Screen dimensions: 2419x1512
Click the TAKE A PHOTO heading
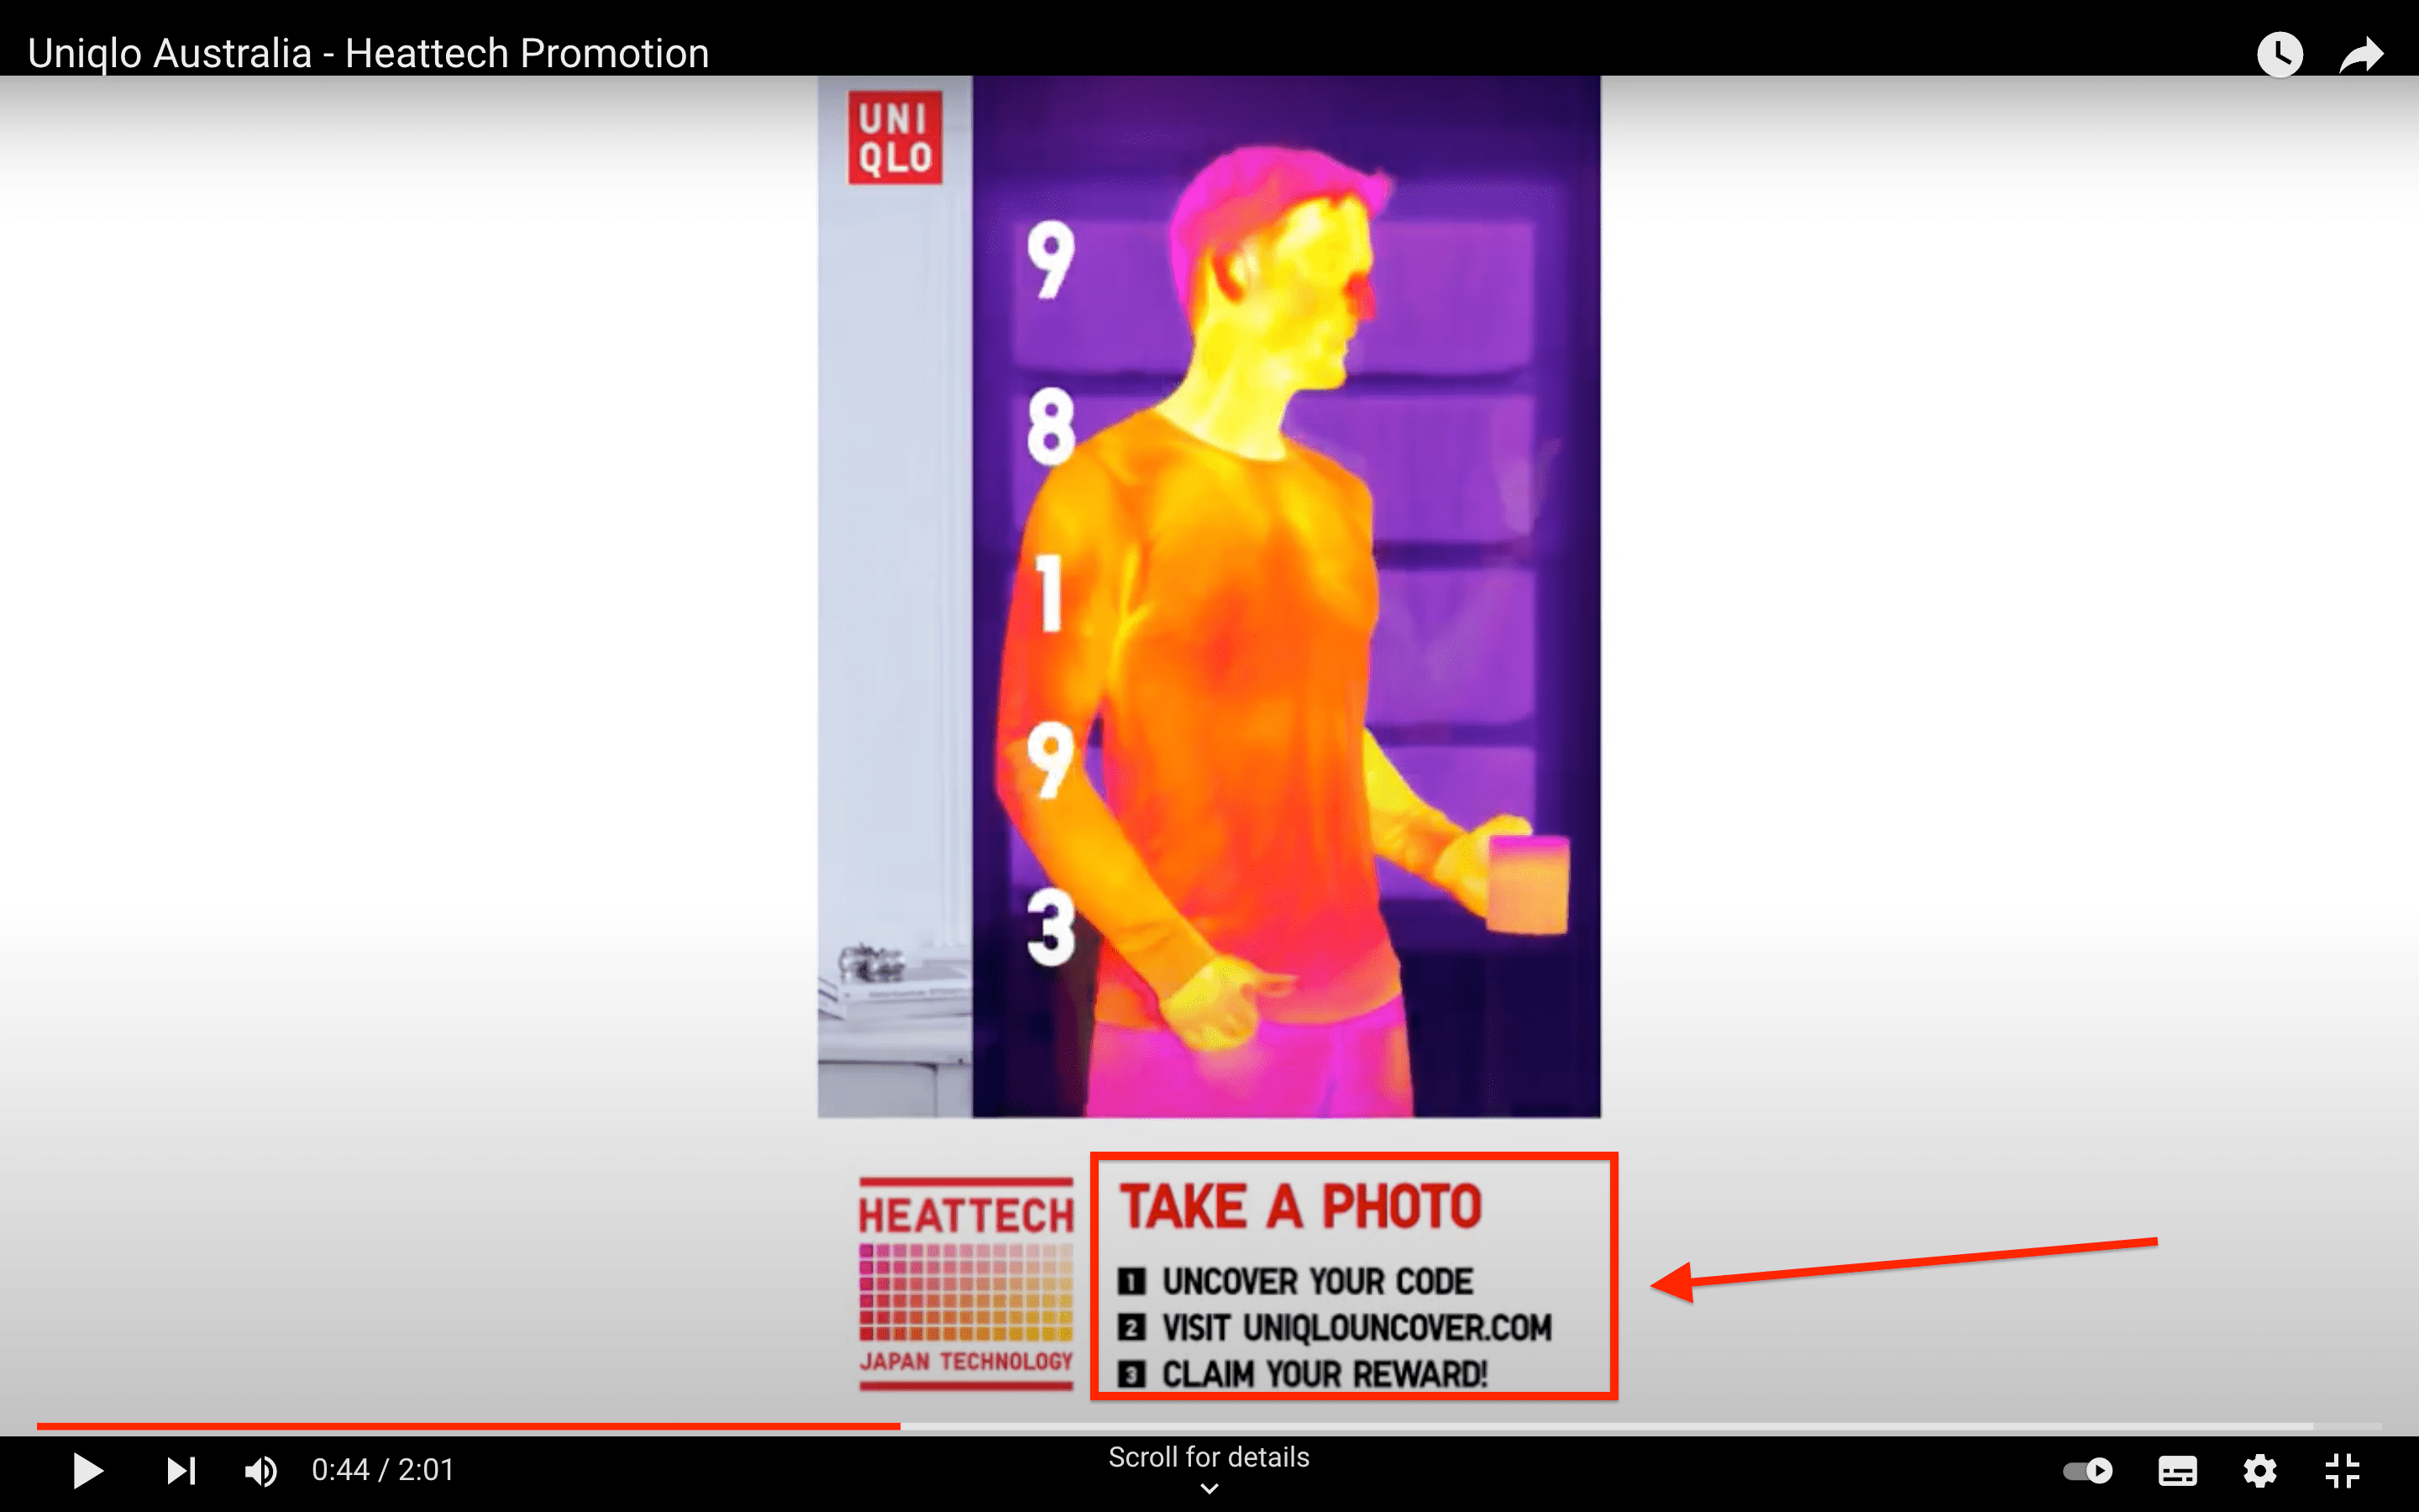(x=1300, y=1206)
